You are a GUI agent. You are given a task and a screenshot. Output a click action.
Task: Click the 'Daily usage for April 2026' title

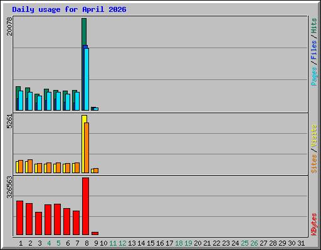pyautogui.click(x=69, y=9)
